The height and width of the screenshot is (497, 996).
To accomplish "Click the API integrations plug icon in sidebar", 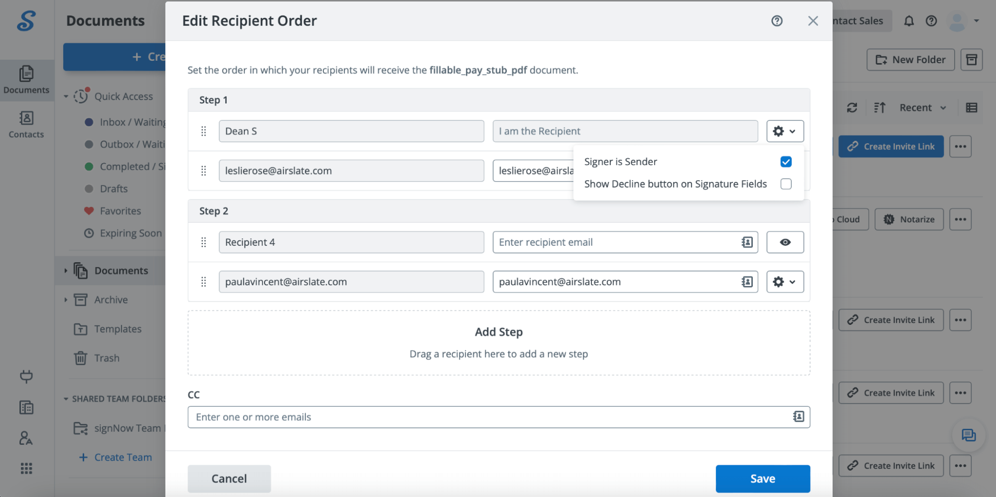I will pos(26,377).
